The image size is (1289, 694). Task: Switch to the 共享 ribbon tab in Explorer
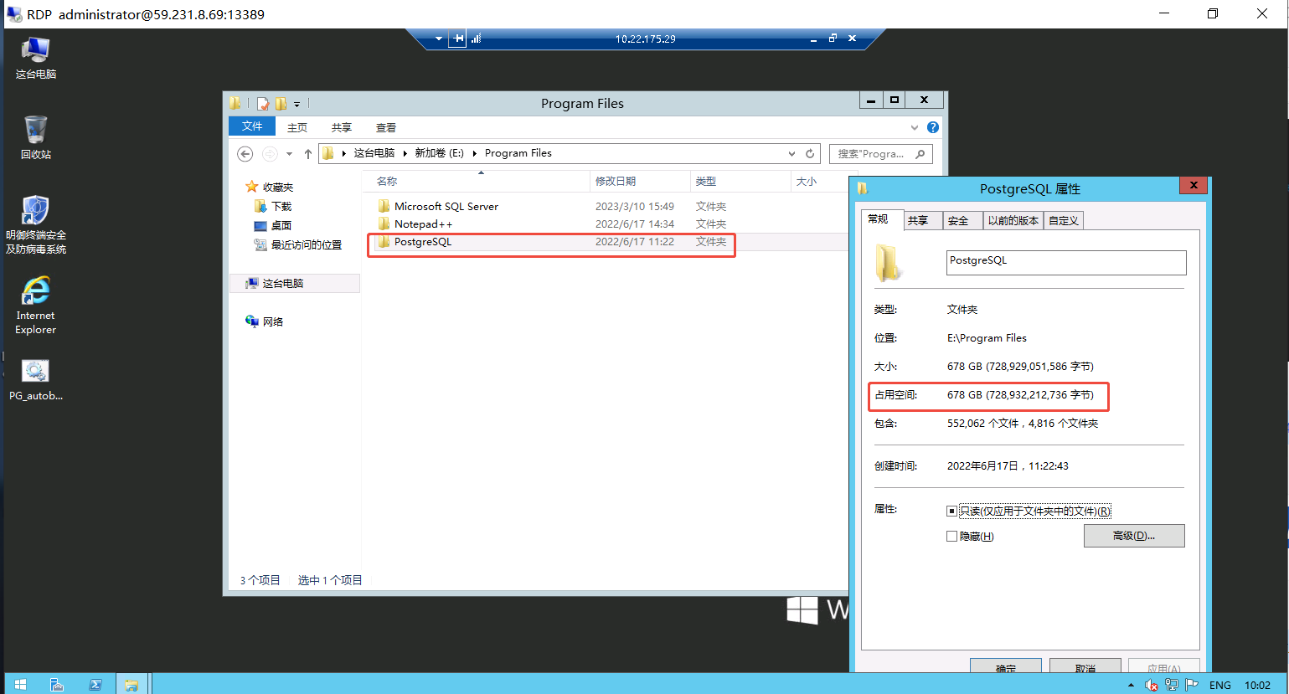[x=341, y=127]
